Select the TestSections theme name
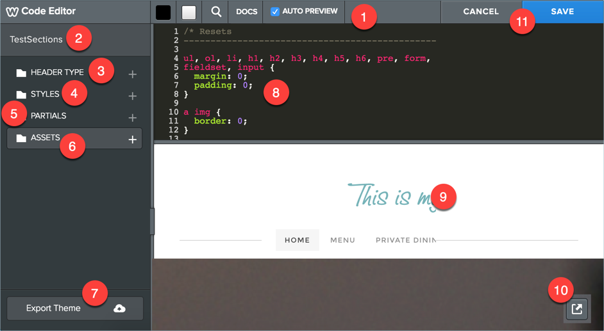 point(36,39)
